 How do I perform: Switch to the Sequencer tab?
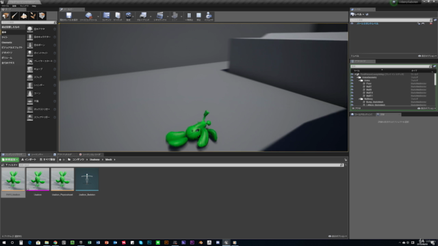point(38,154)
